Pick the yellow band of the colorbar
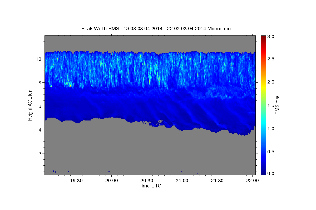The image size is (316, 210). pos(263,87)
